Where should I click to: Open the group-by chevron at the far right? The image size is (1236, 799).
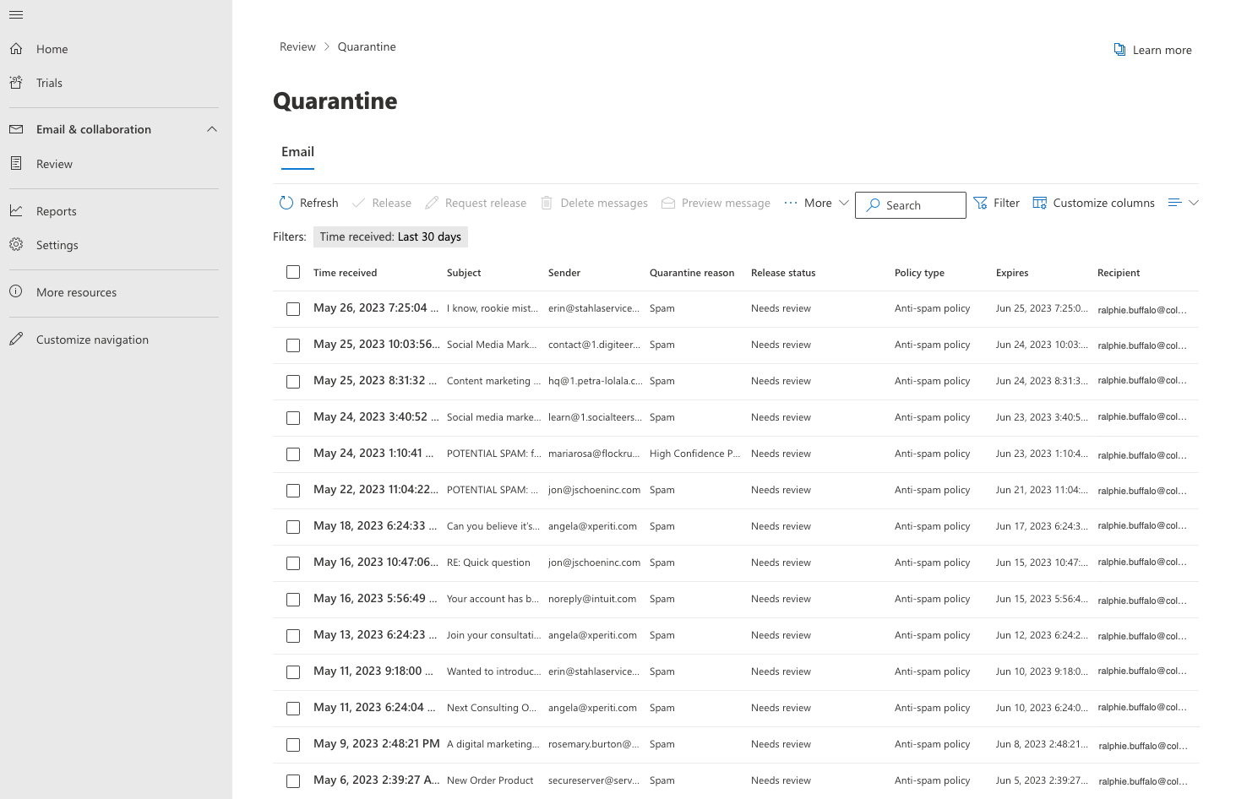pos(1194,203)
